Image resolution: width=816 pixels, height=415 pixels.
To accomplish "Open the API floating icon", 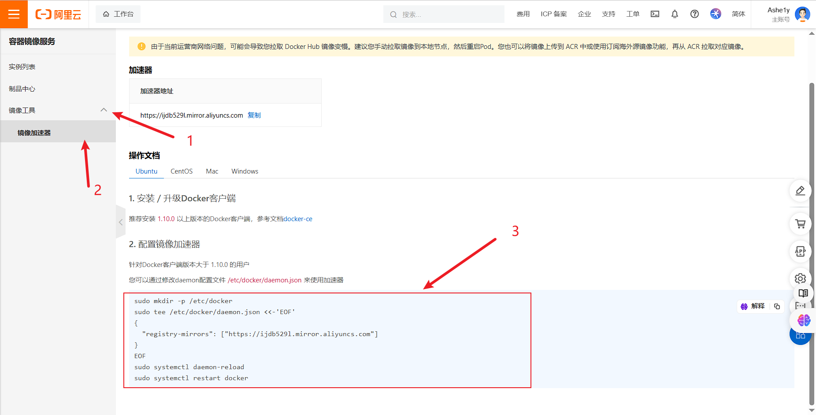I will coord(800,252).
